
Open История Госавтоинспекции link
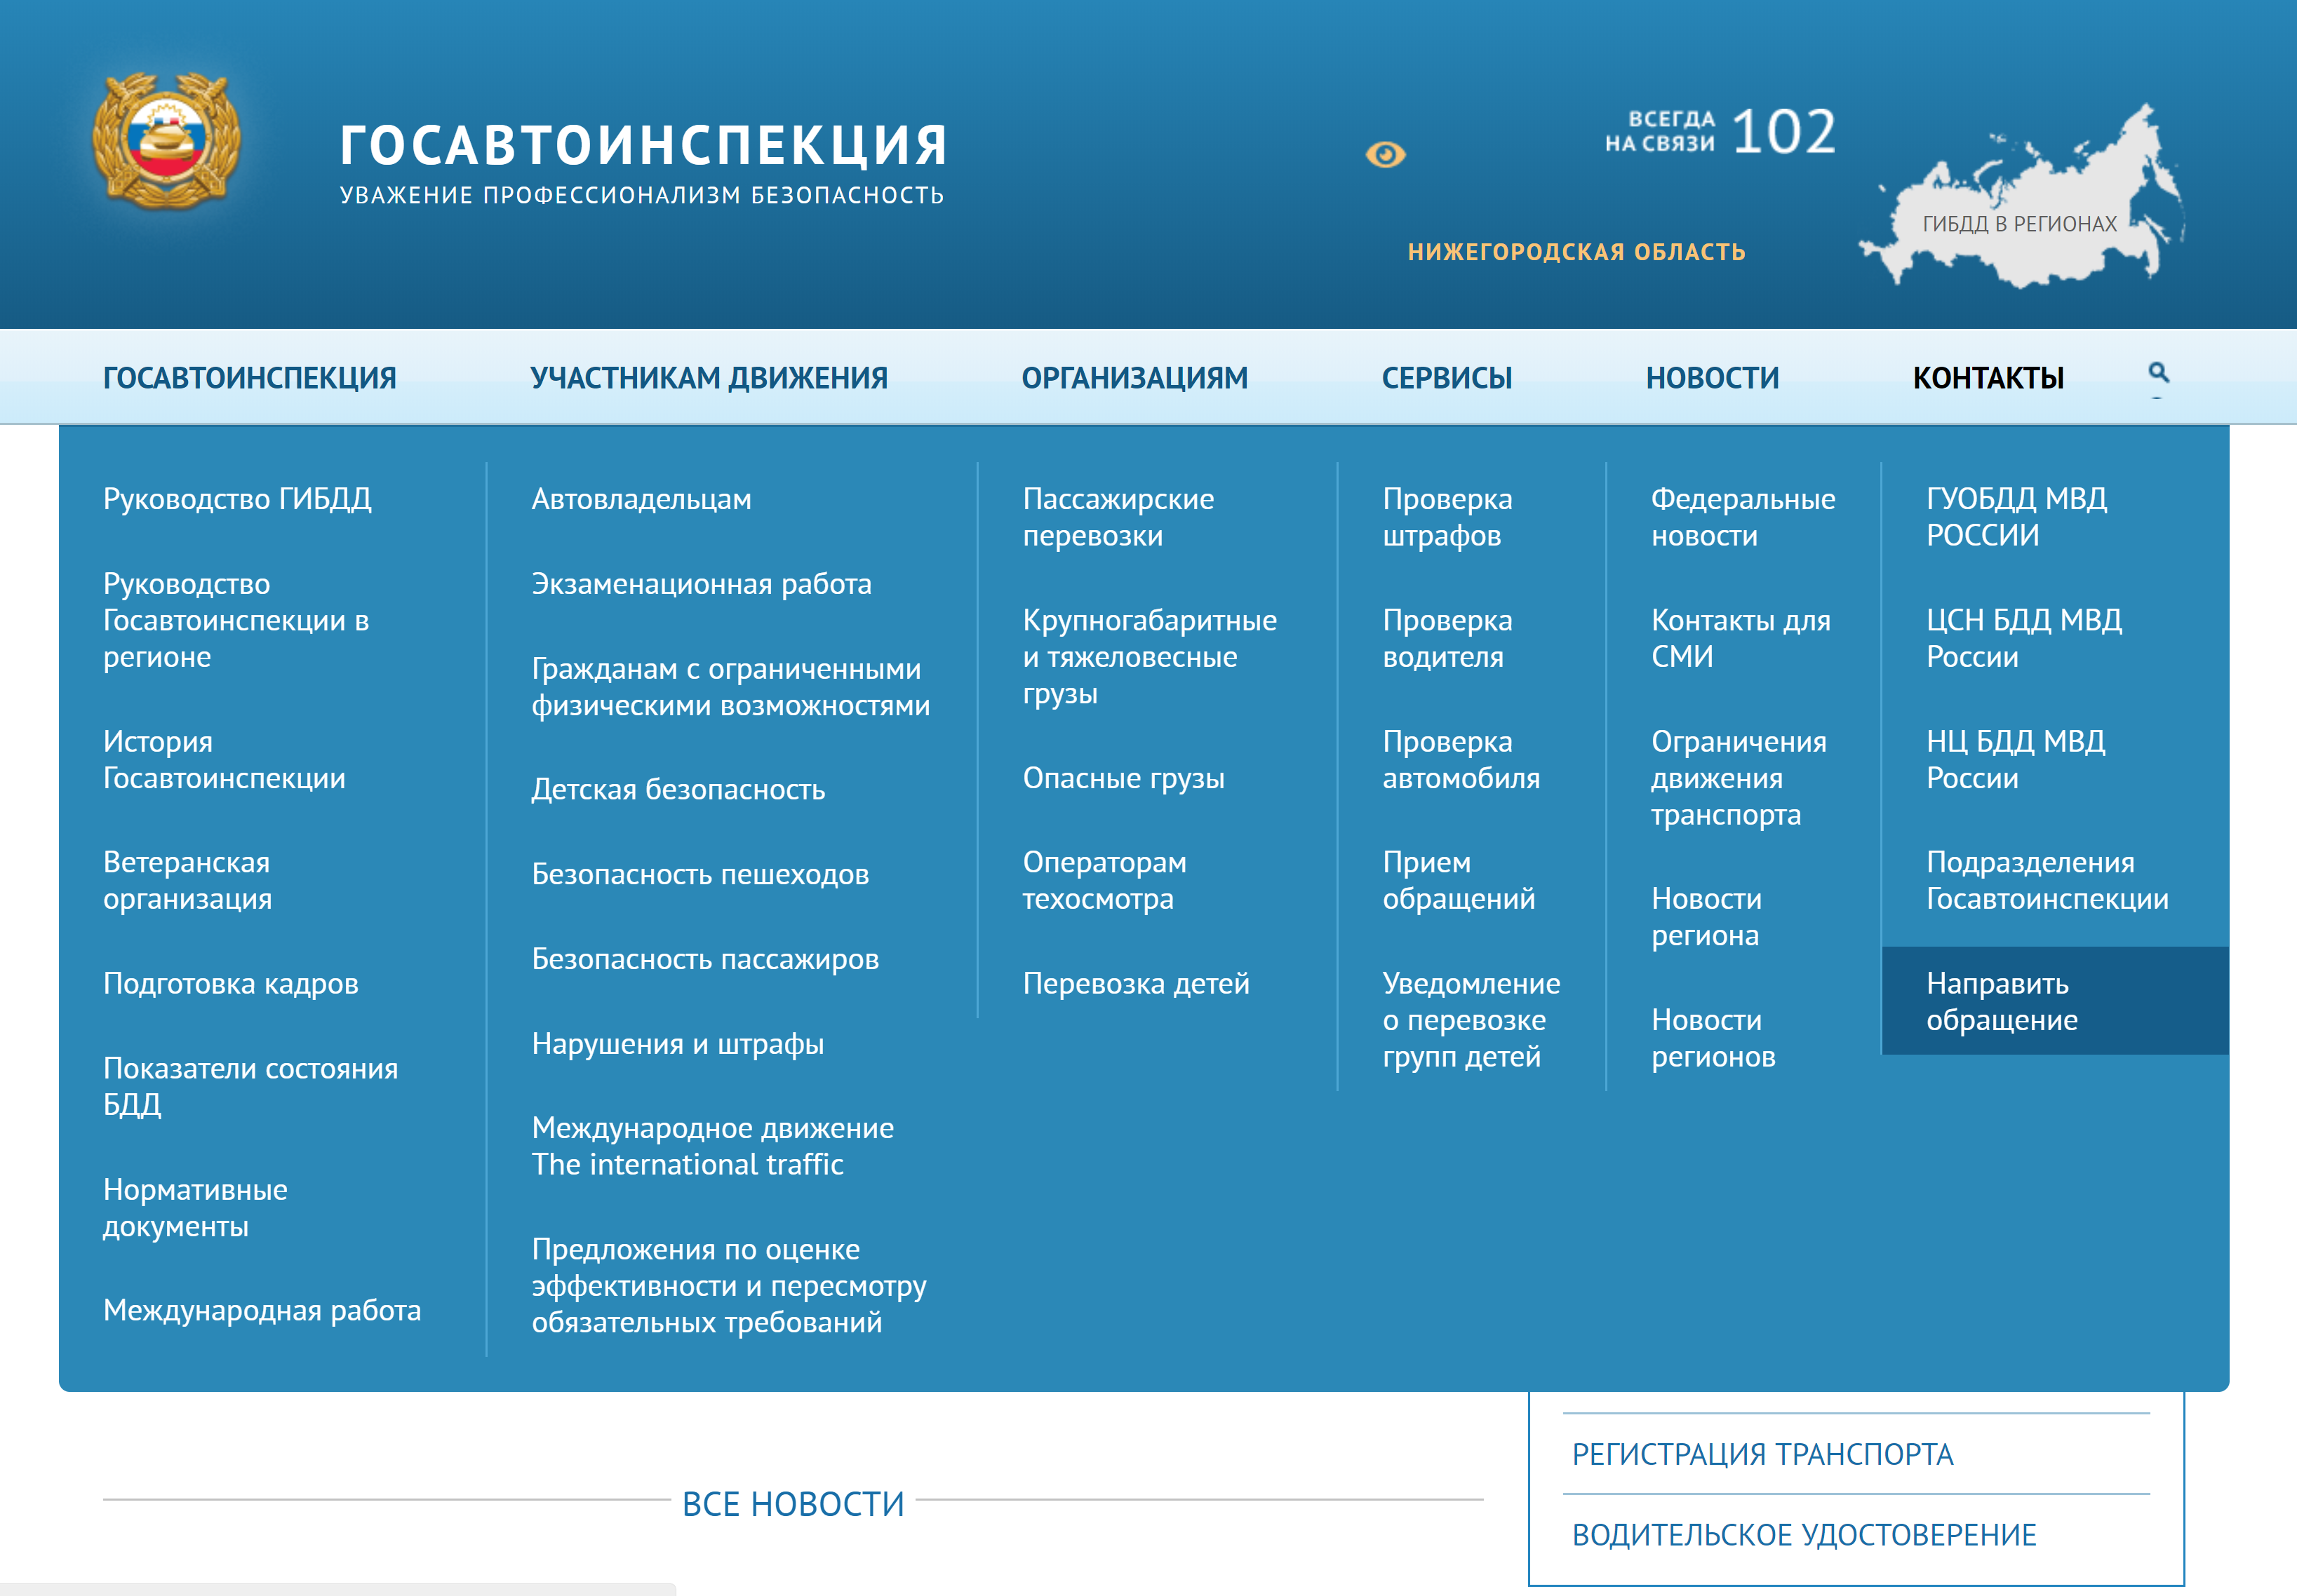coord(224,760)
